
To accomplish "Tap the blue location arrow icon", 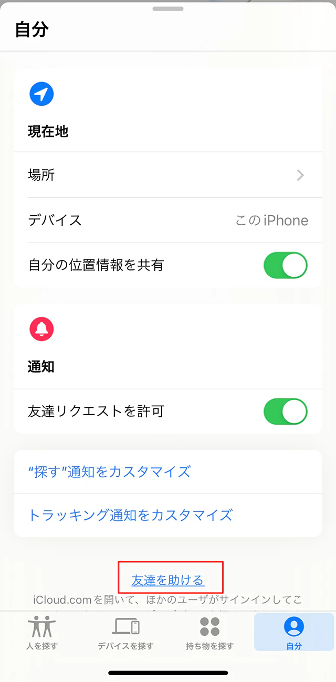I will 41,94.
